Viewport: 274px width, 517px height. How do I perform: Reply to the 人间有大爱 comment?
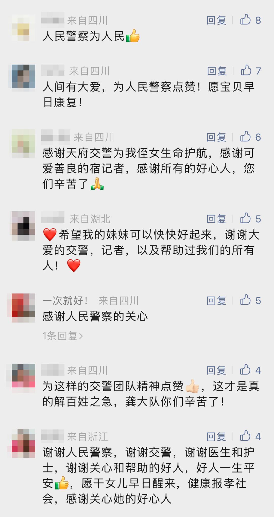(217, 71)
